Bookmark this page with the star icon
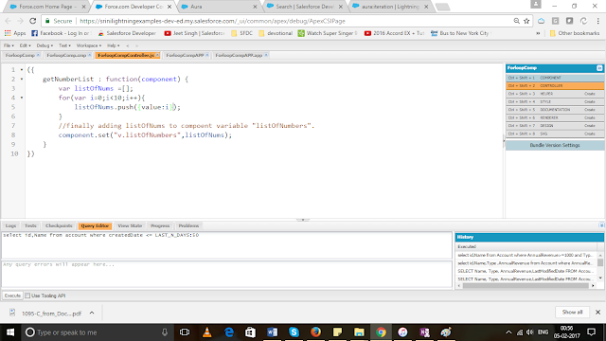 [x=526, y=21]
